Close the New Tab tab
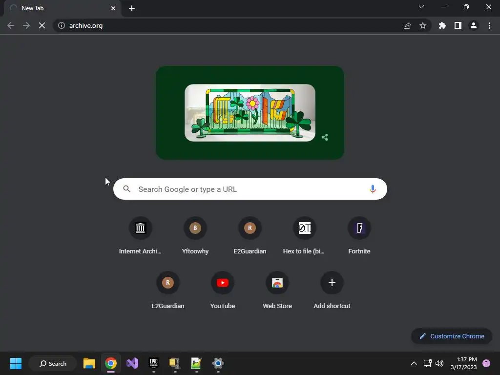 click(x=113, y=8)
